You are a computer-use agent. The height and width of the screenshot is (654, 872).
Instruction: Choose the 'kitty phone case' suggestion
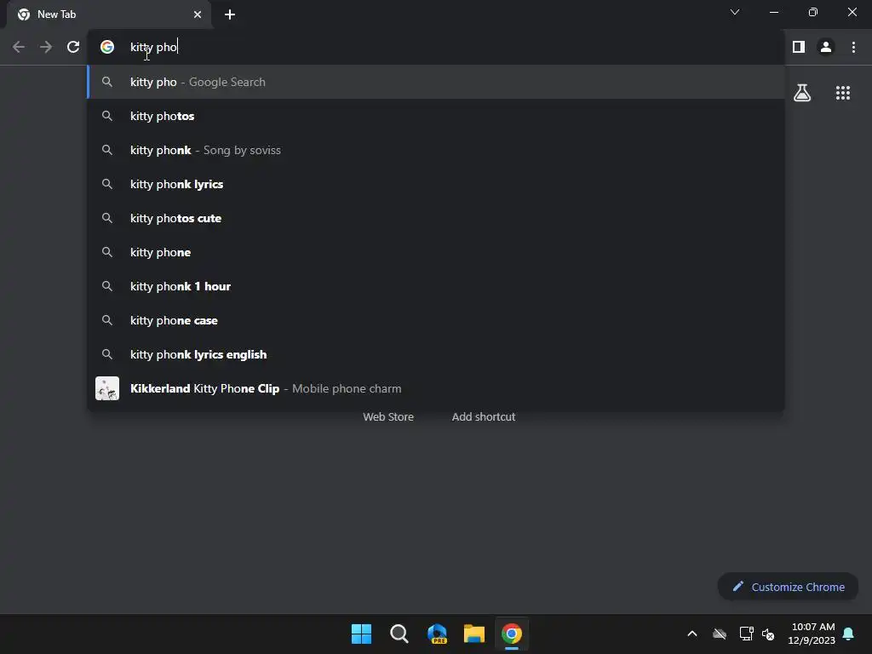point(436,320)
